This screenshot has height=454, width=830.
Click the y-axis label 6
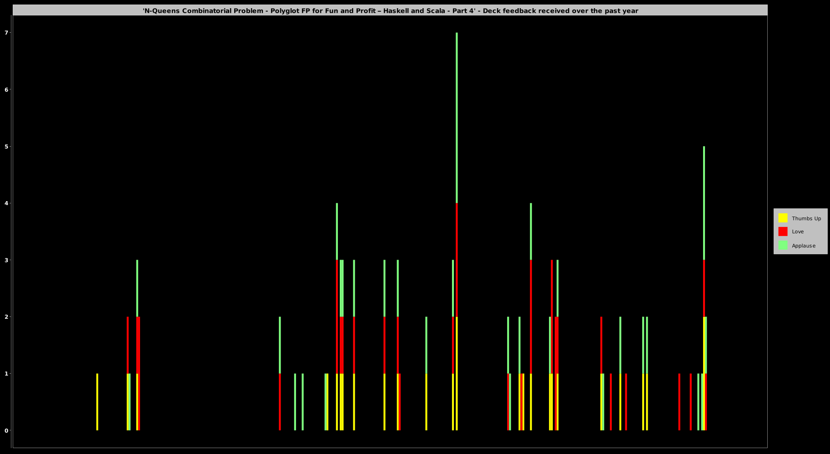(6, 89)
